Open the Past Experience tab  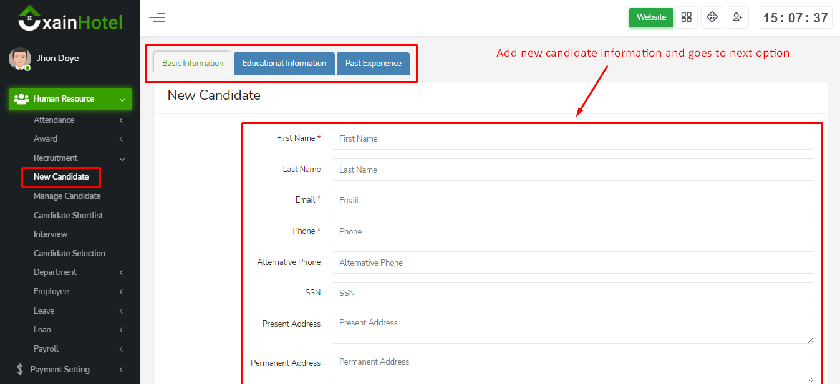[x=373, y=64]
